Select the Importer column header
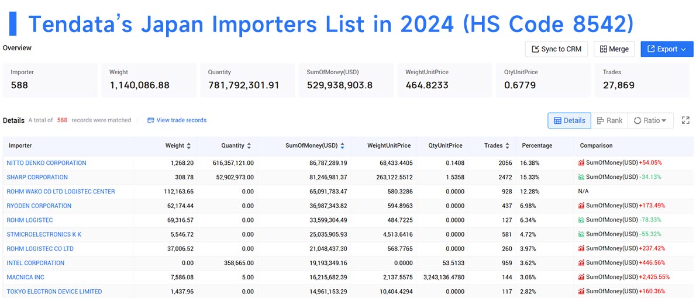 coord(20,145)
